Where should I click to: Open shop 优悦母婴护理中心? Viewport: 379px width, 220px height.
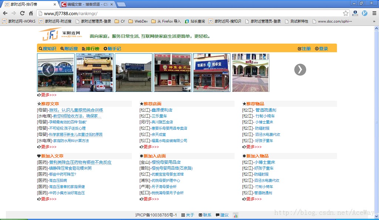coord(165,181)
